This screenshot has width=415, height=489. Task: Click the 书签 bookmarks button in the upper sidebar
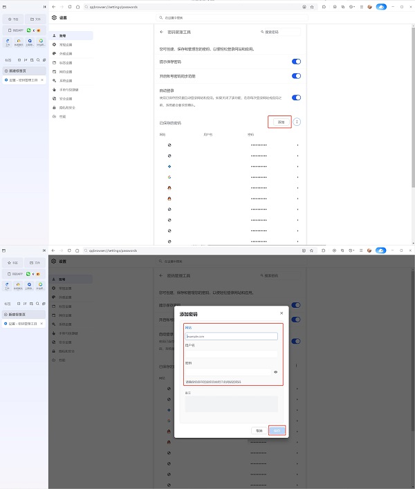coord(13,19)
